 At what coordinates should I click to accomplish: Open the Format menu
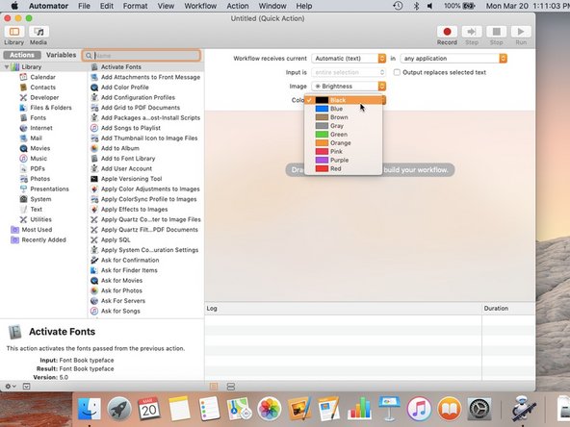(135, 6)
